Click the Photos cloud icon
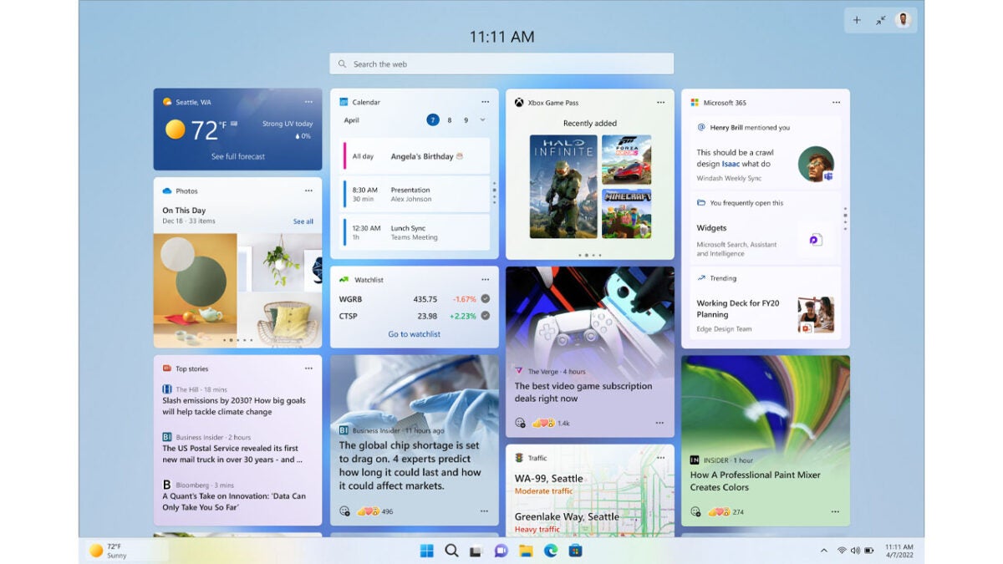The image size is (1003, 564). pos(167,191)
